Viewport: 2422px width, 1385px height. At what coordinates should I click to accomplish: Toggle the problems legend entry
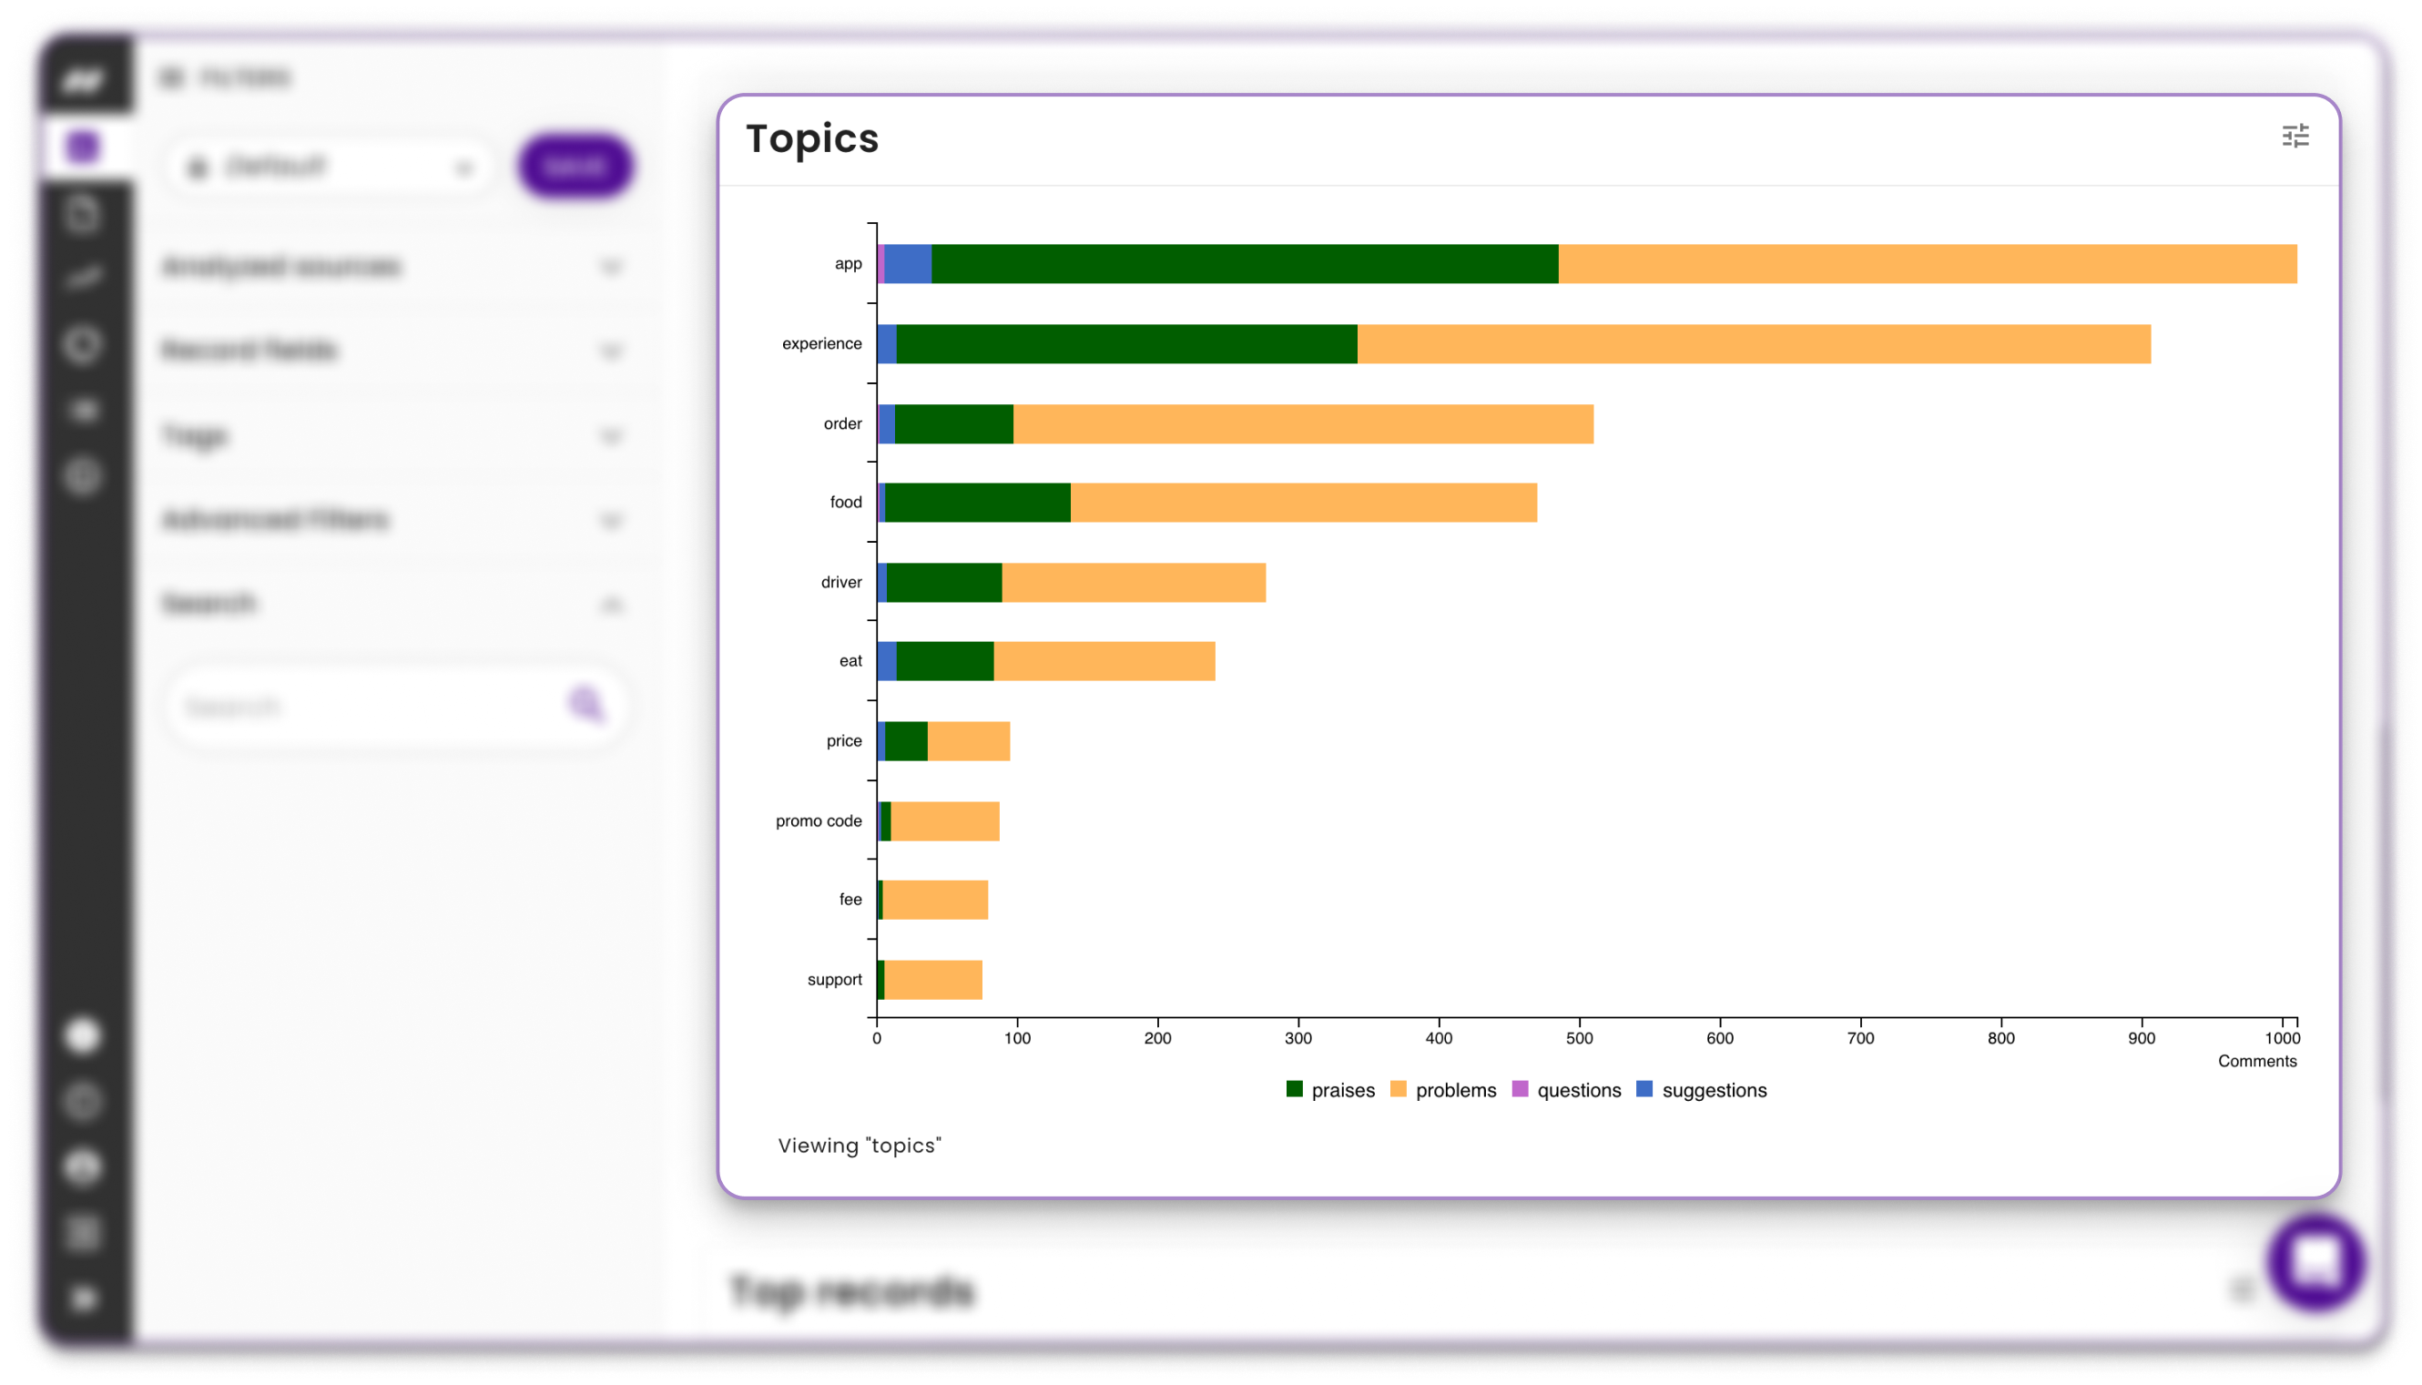tap(1442, 1090)
